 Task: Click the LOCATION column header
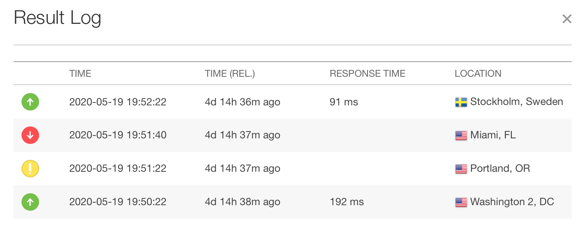[x=478, y=74]
